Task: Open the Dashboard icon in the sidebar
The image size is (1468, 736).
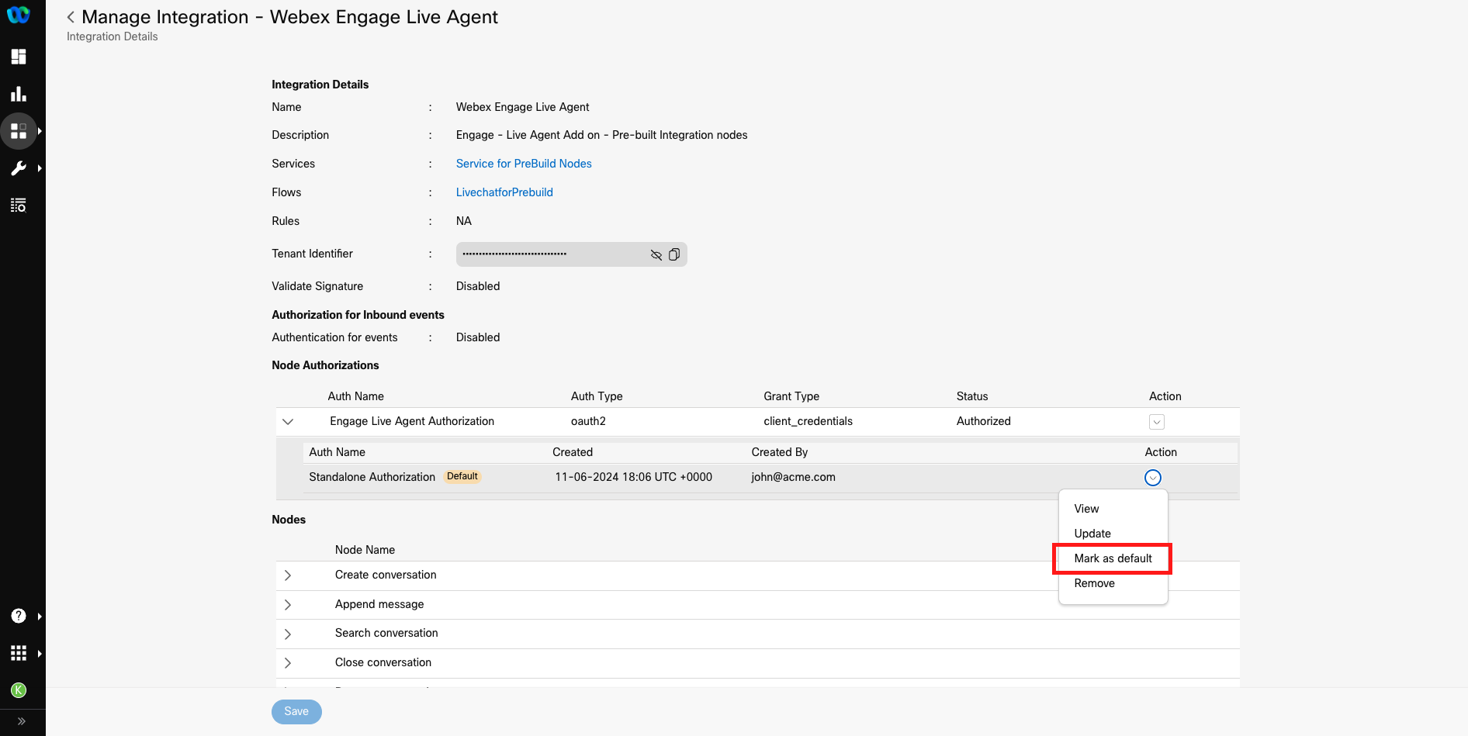Action: click(19, 57)
